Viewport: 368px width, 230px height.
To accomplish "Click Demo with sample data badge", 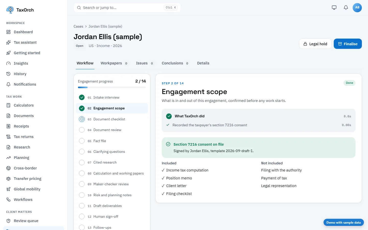I will click(x=343, y=222).
